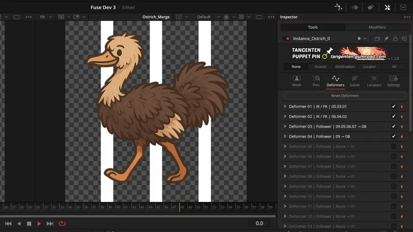This screenshot has width=413, height=232.
Task: Open the puppet pin Settings section
Action: click(393, 81)
